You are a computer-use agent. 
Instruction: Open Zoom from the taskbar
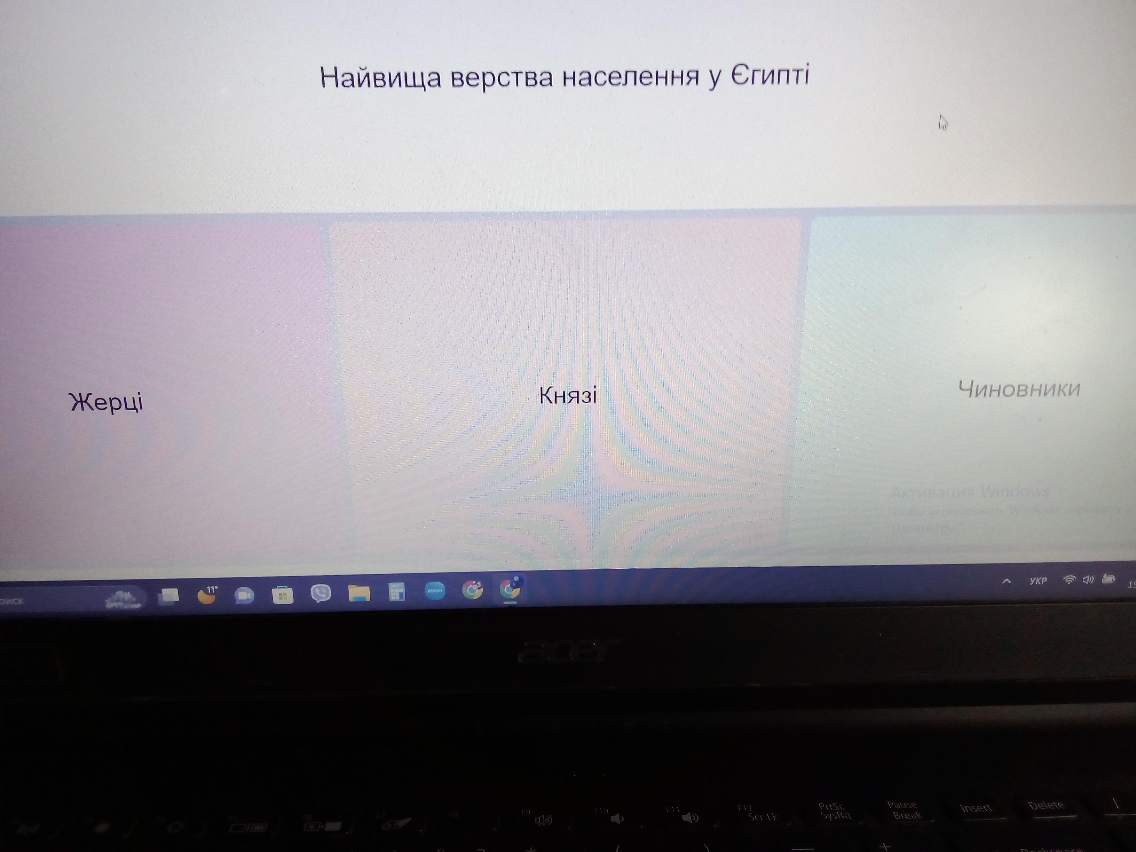tap(435, 591)
